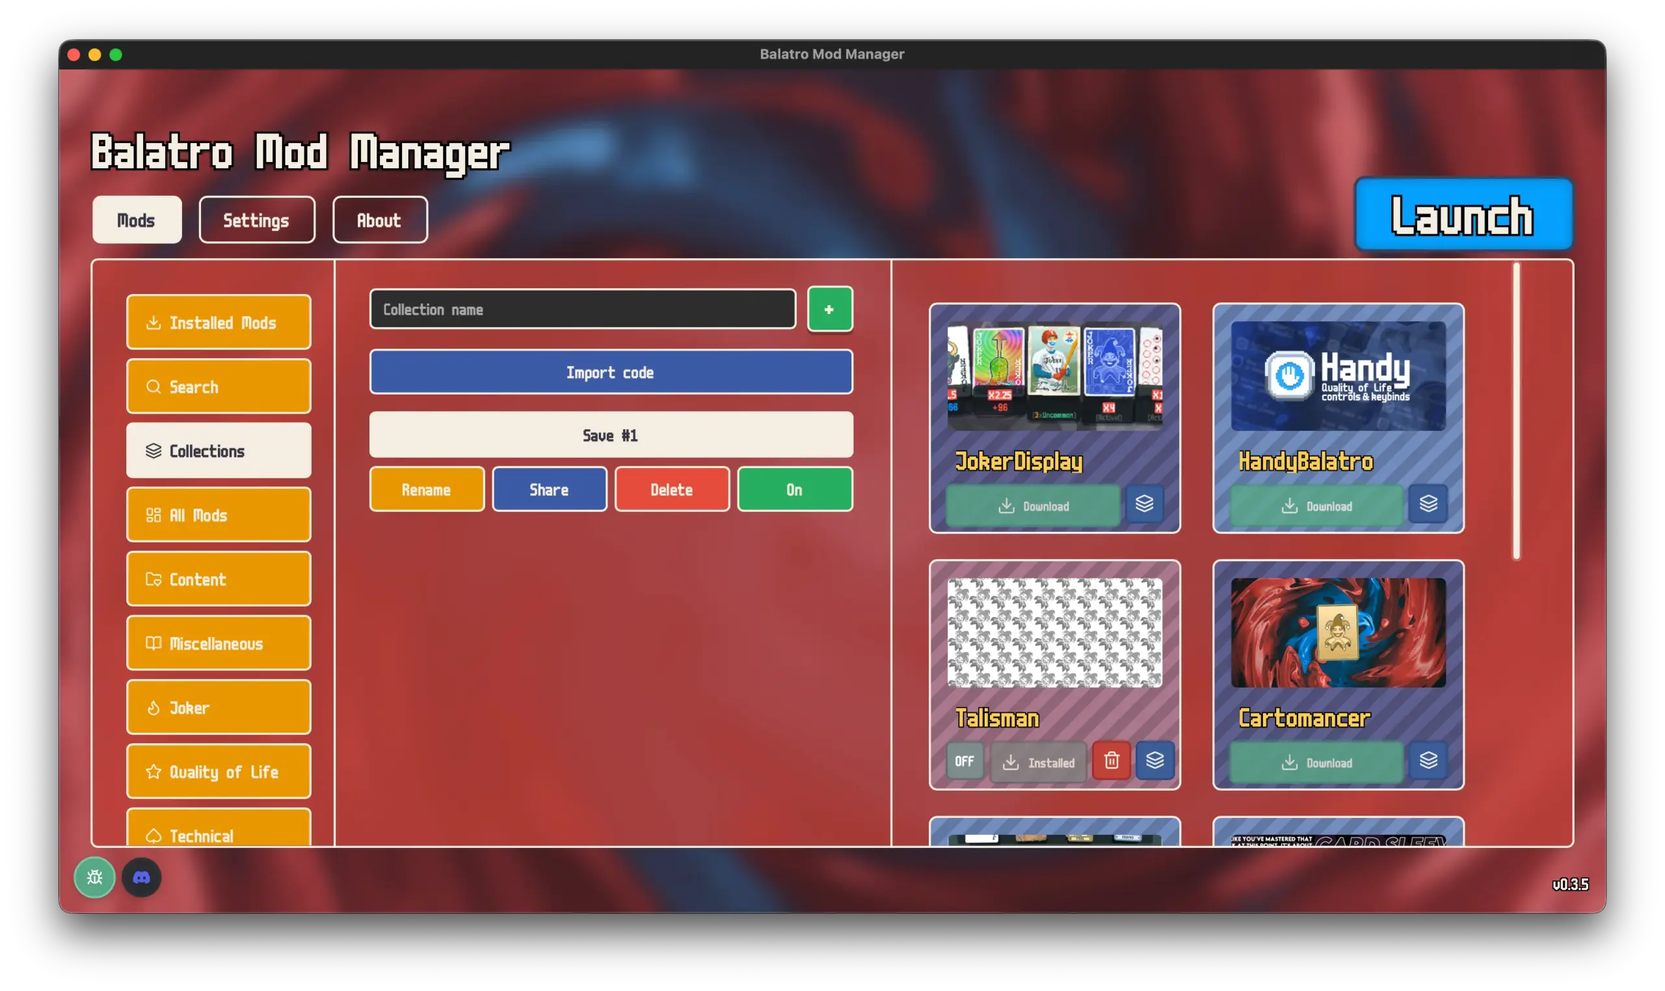The width and height of the screenshot is (1665, 991).
Task: Click the flame icon beside Joker
Action: coord(153,707)
